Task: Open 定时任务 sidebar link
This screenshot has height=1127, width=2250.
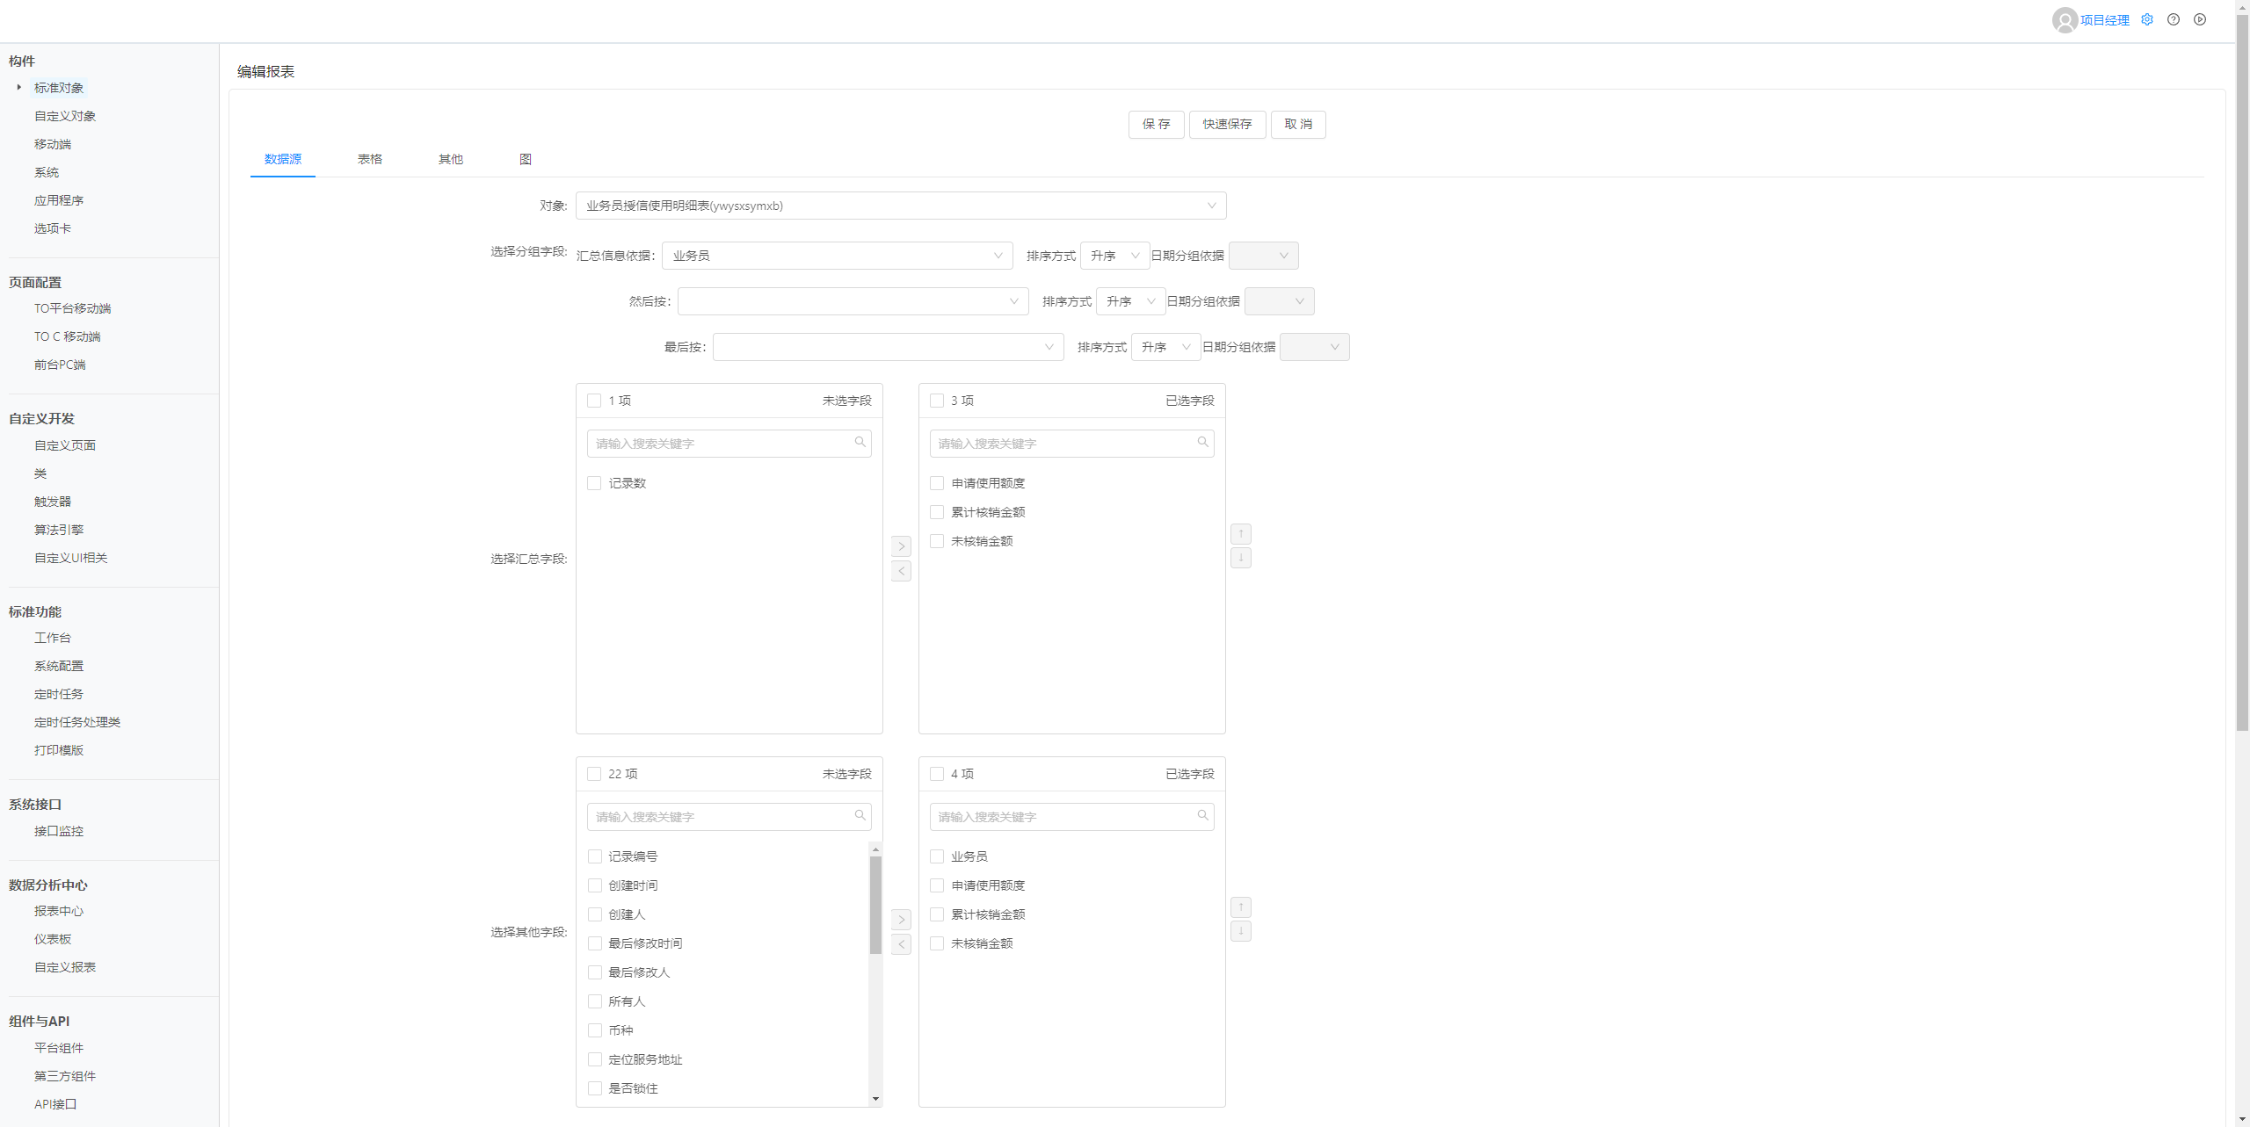Action: pyautogui.click(x=59, y=694)
